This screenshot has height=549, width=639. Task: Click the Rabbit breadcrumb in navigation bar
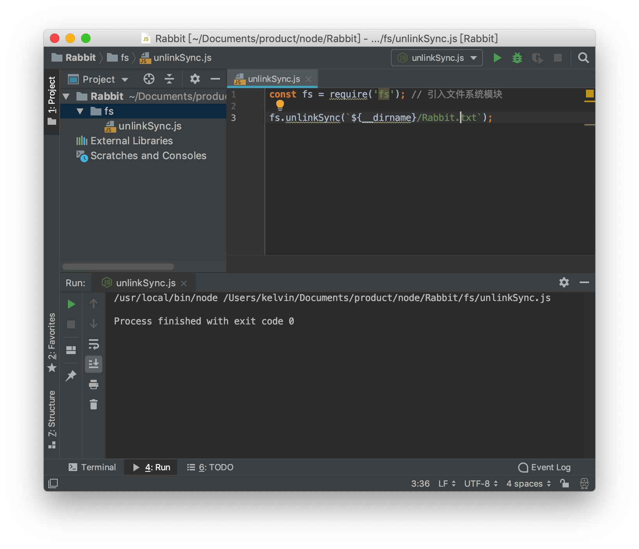[74, 58]
